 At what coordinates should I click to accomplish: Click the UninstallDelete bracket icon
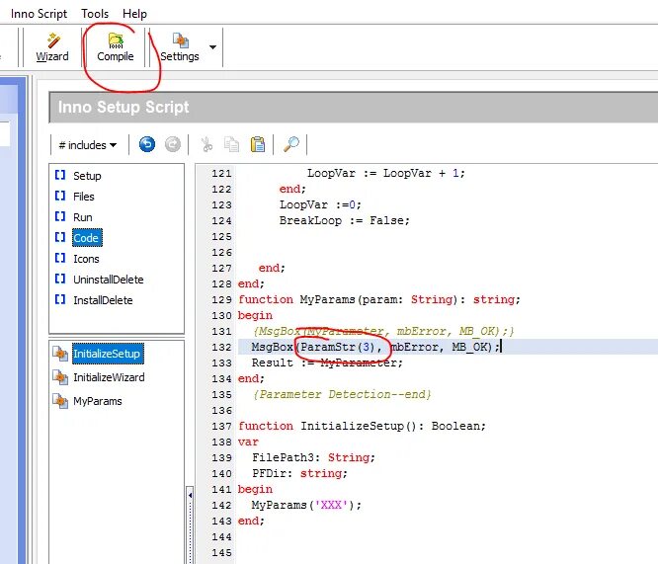pos(60,279)
